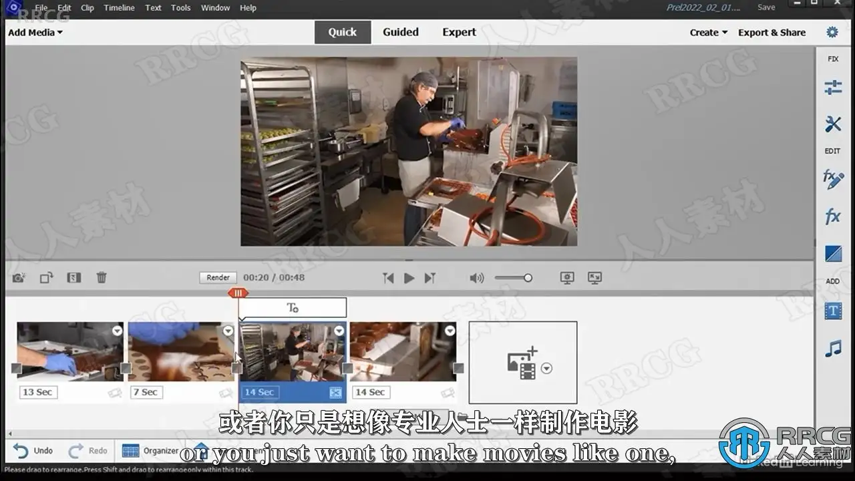Image resolution: width=855 pixels, height=481 pixels.
Task: Click the 7 Sec duration label
Action: point(146,392)
